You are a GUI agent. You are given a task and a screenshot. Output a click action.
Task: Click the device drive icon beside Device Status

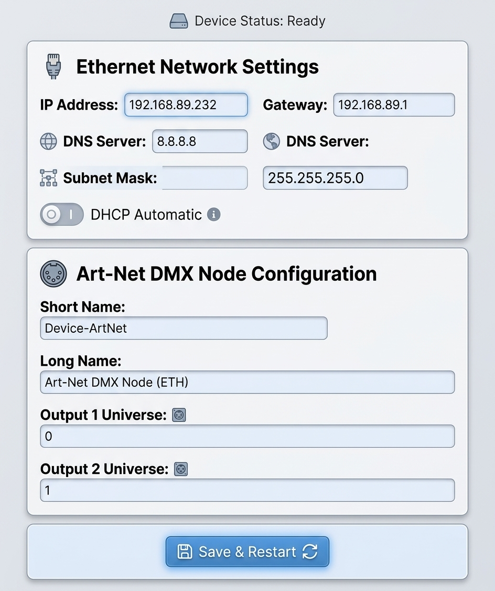pos(178,21)
